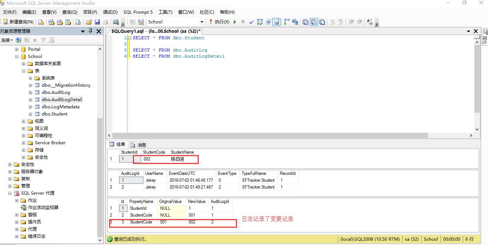Viewport: 488px width, 245px height.
Task: Collapse the 表 tables folder
Action: click(23, 71)
